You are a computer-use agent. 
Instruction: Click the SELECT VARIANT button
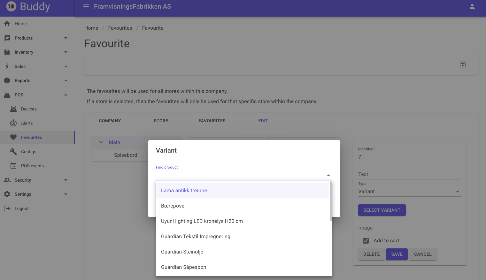(x=382, y=210)
